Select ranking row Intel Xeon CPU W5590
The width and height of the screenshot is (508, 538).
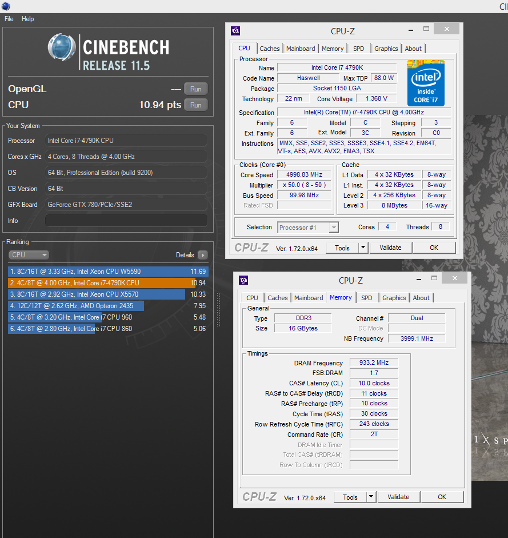[108, 272]
